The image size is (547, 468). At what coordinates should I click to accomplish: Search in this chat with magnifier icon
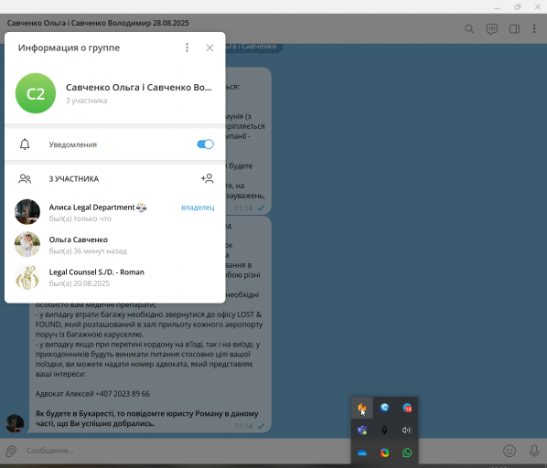(469, 29)
